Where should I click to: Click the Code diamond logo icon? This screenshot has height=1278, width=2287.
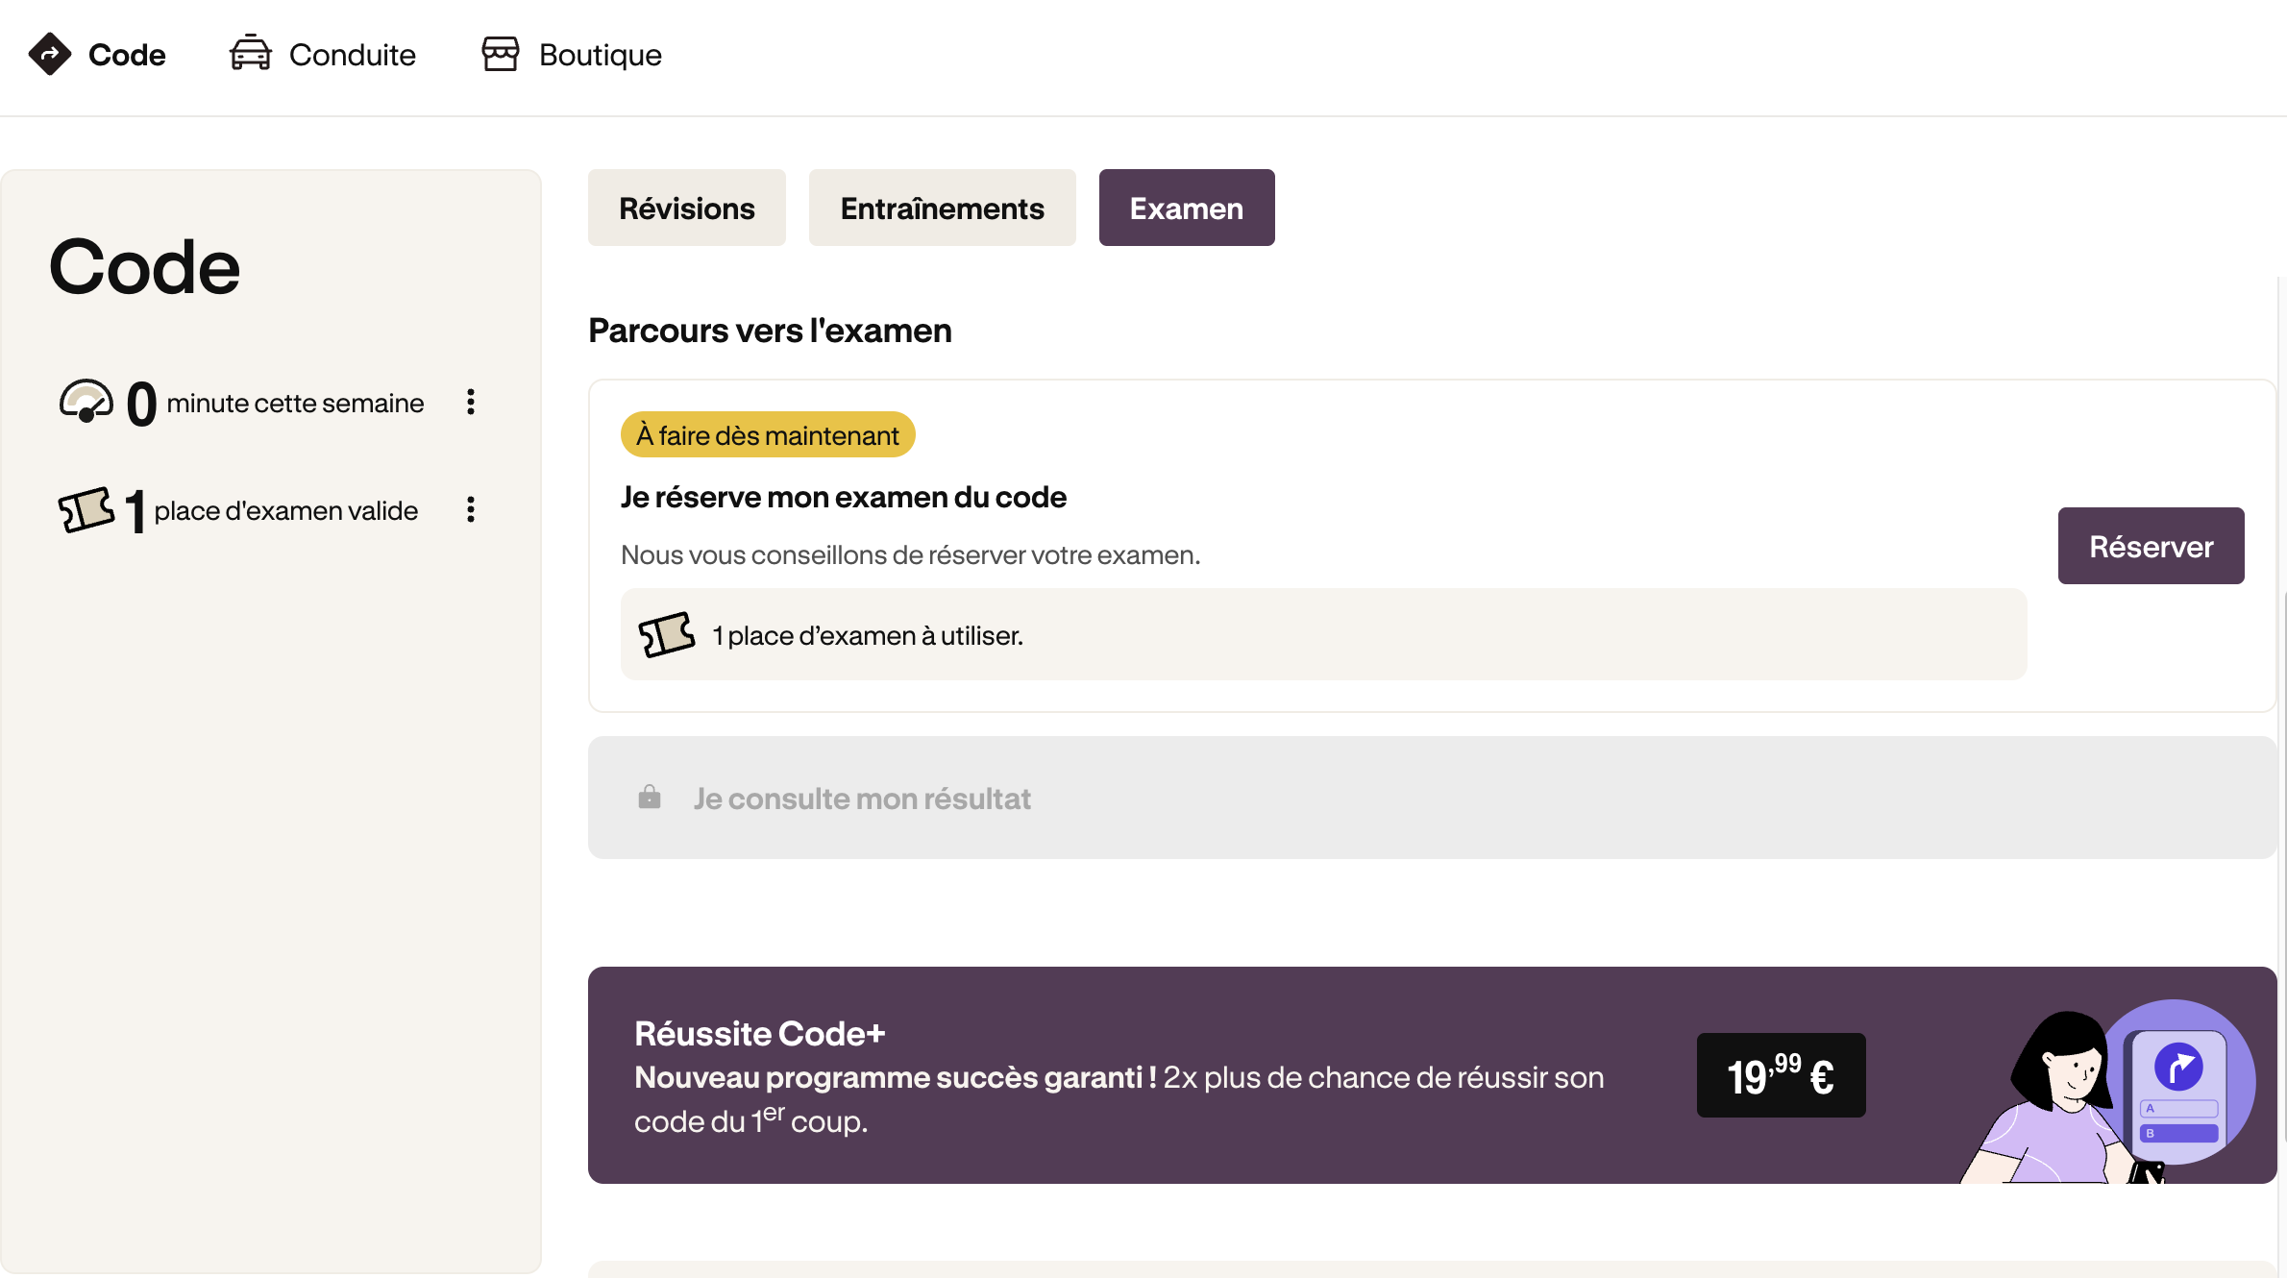(50, 54)
